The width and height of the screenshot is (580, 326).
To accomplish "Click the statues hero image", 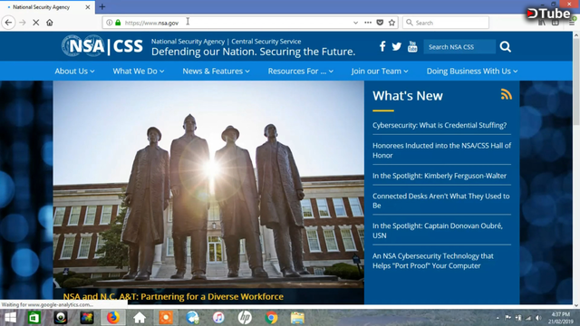I will pos(208,184).
